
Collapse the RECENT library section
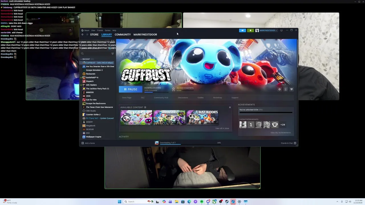coord(81,59)
